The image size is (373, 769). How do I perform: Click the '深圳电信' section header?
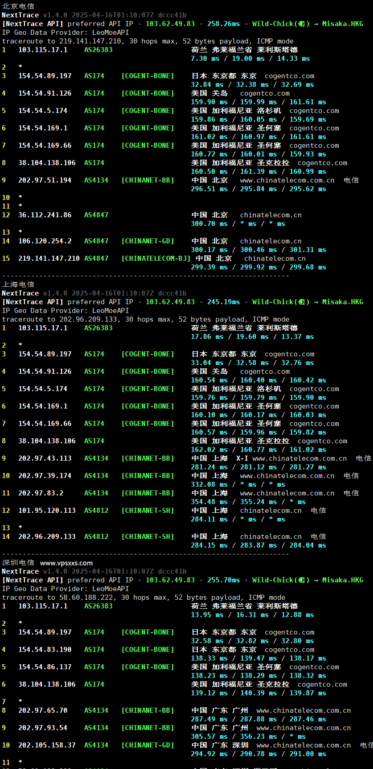[x=18, y=563]
